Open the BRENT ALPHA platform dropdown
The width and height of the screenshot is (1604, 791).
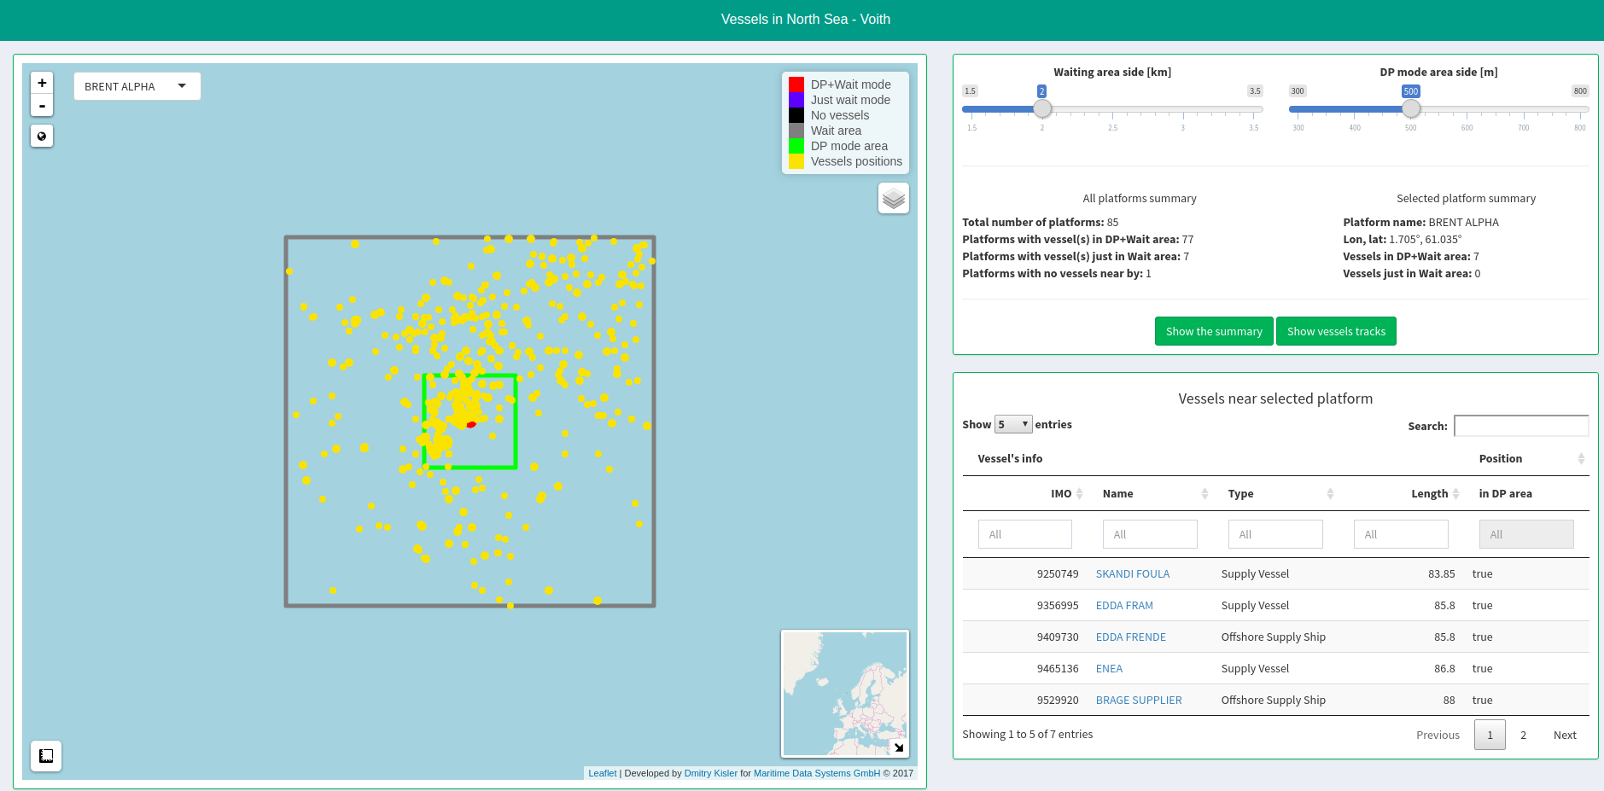coord(137,87)
